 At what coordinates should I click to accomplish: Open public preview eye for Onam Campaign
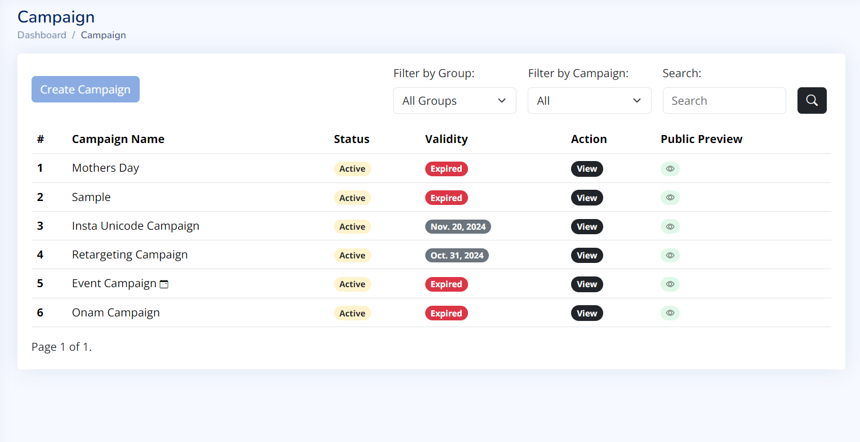(670, 313)
